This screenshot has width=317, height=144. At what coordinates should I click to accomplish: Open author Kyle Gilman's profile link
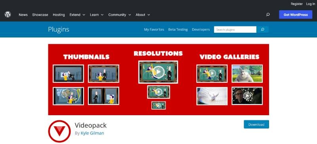92,133
